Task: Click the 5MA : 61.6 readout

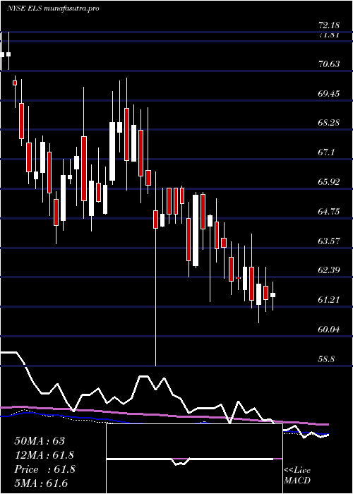Action: pyautogui.click(x=41, y=483)
